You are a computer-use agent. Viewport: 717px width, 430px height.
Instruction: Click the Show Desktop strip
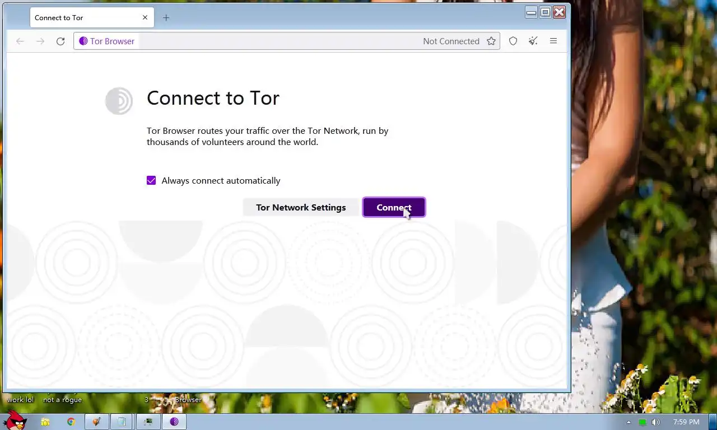713,422
